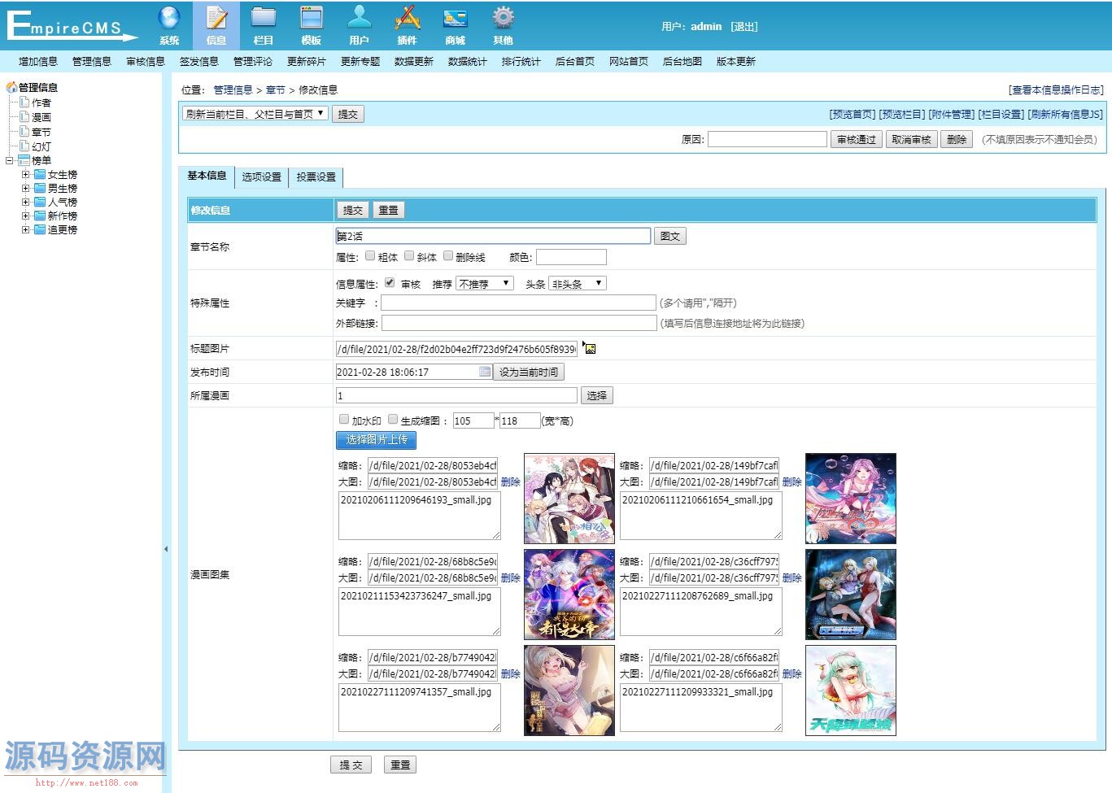
Task: Click the 原因 reason input field
Action: pyautogui.click(x=767, y=139)
